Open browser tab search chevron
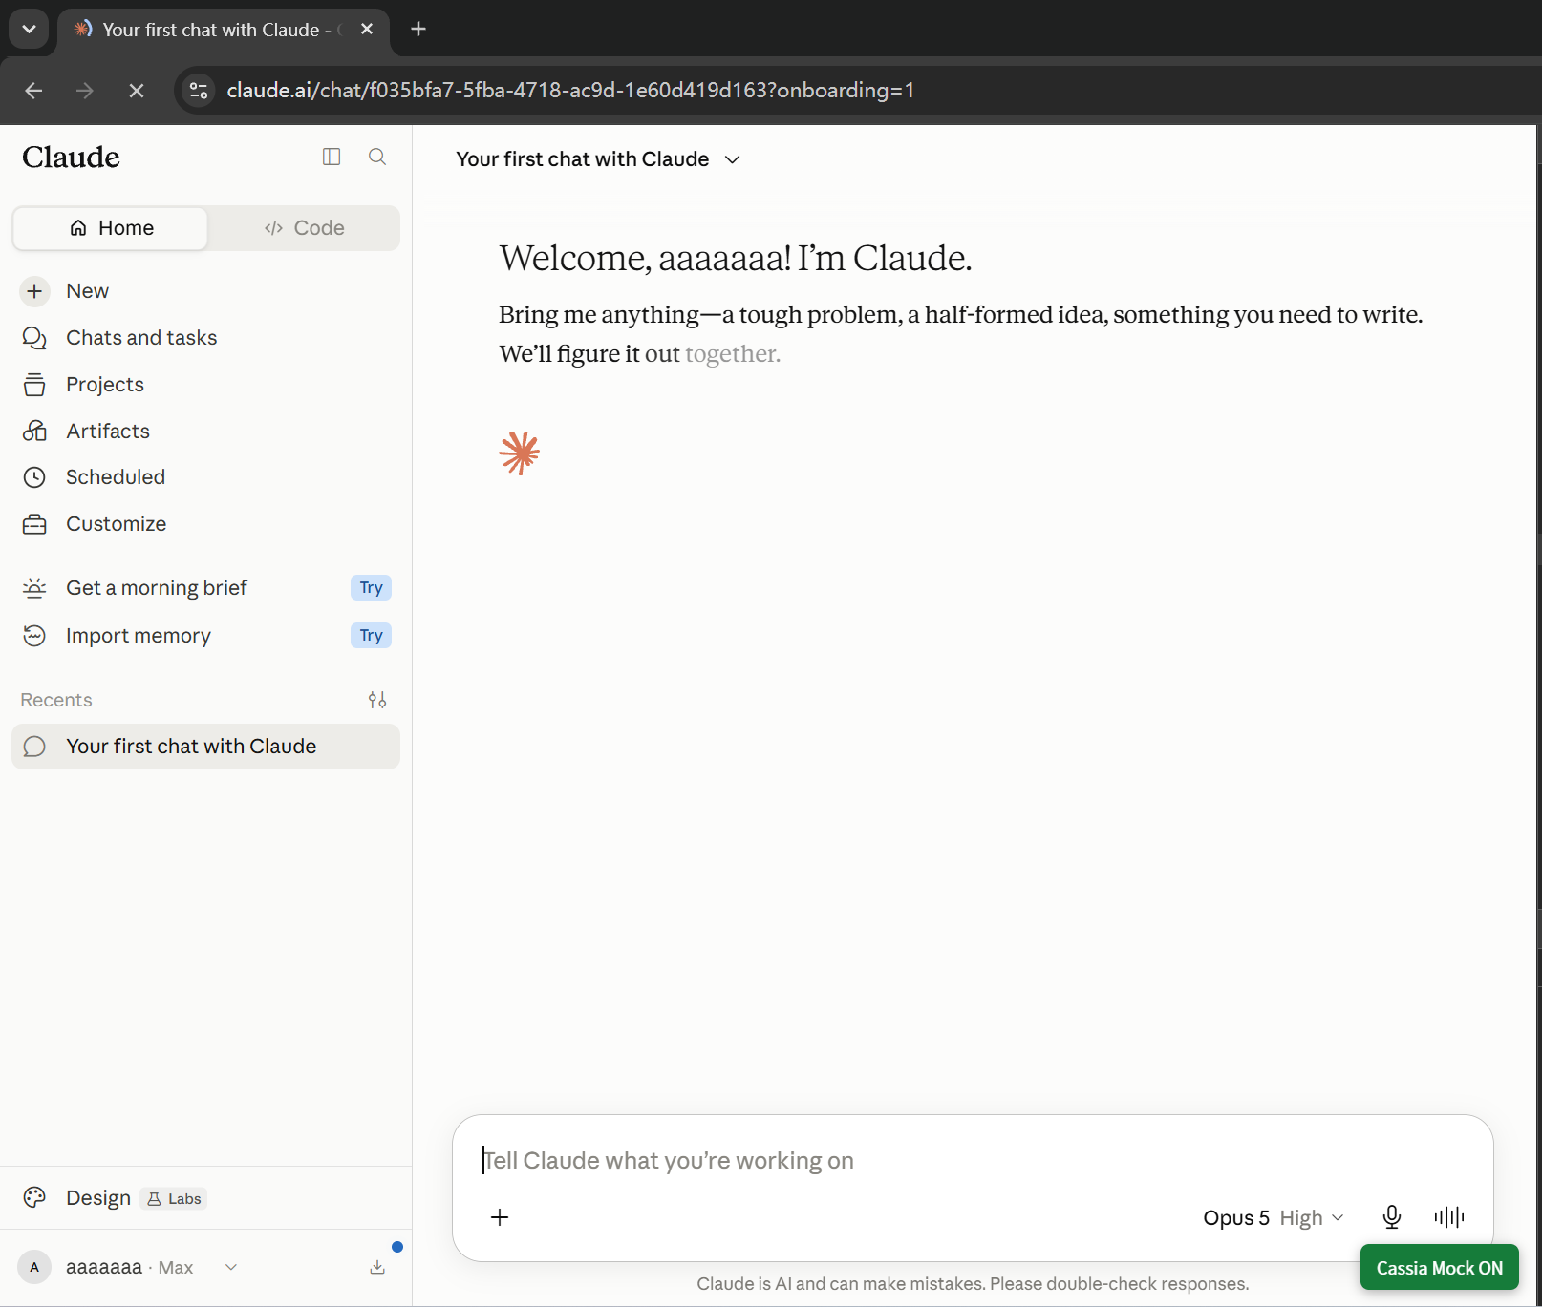The height and width of the screenshot is (1307, 1542). [29, 29]
